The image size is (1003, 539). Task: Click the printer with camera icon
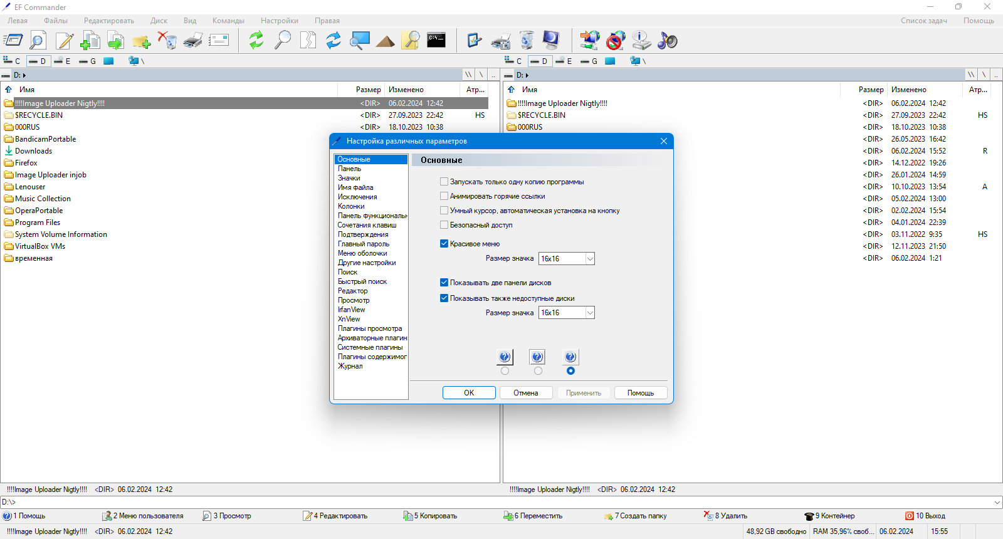[x=501, y=41]
